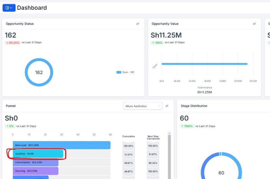Click the 65.24% change badge

click(13, 43)
